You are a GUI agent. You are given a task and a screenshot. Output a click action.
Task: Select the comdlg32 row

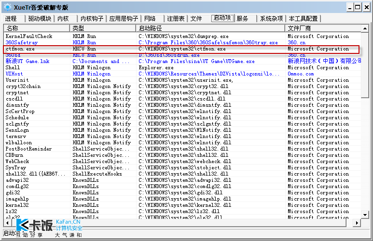point(182,186)
